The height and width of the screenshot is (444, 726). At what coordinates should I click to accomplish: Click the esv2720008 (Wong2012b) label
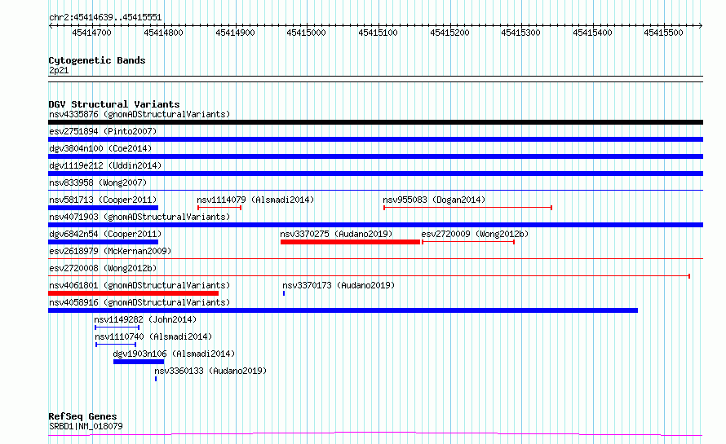[x=103, y=268]
